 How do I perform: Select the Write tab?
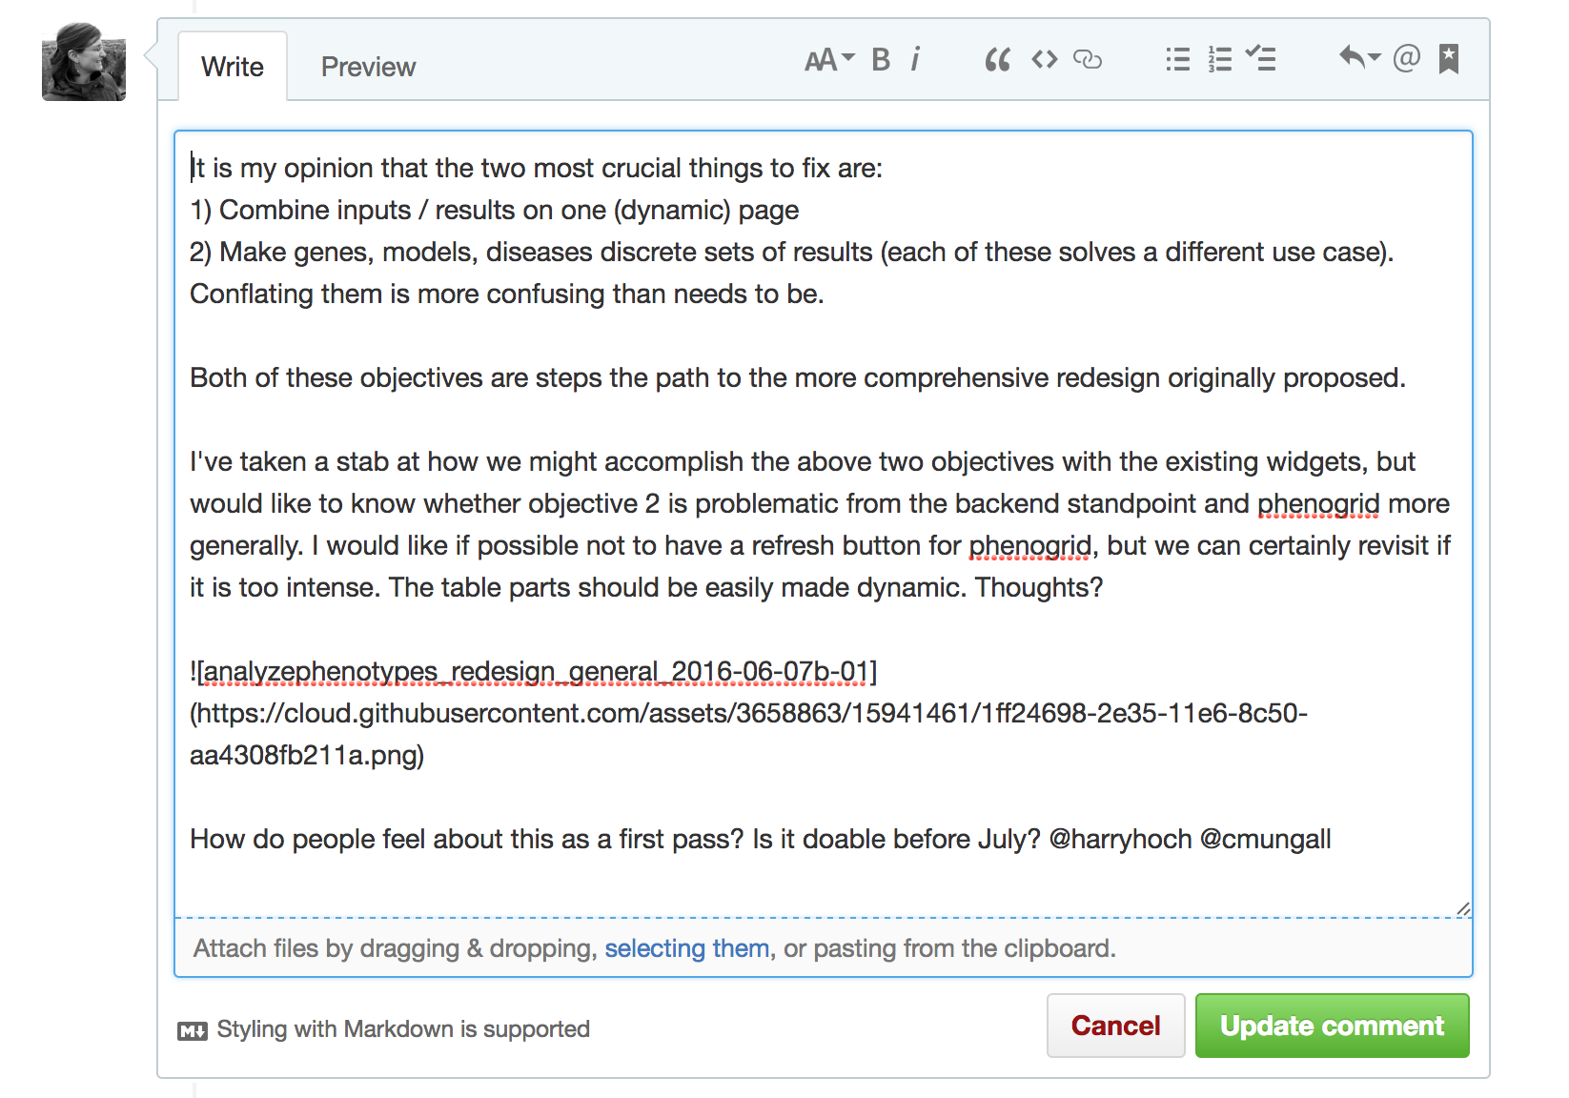(x=233, y=67)
